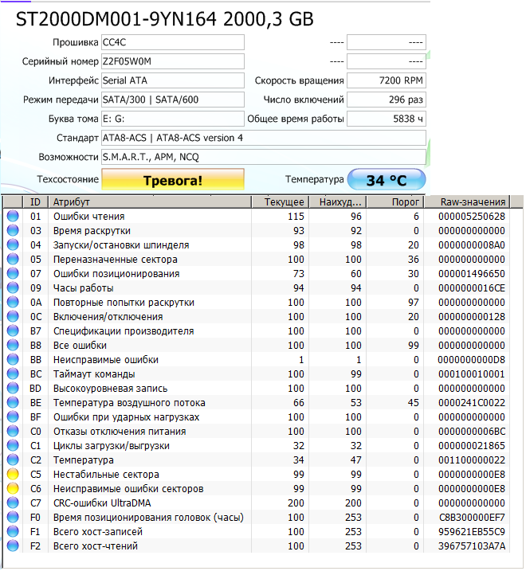Click the status orb for C1 Циклы загрузки/выгрузки
The image size is (526, 571).
click(x=13, y=446)
